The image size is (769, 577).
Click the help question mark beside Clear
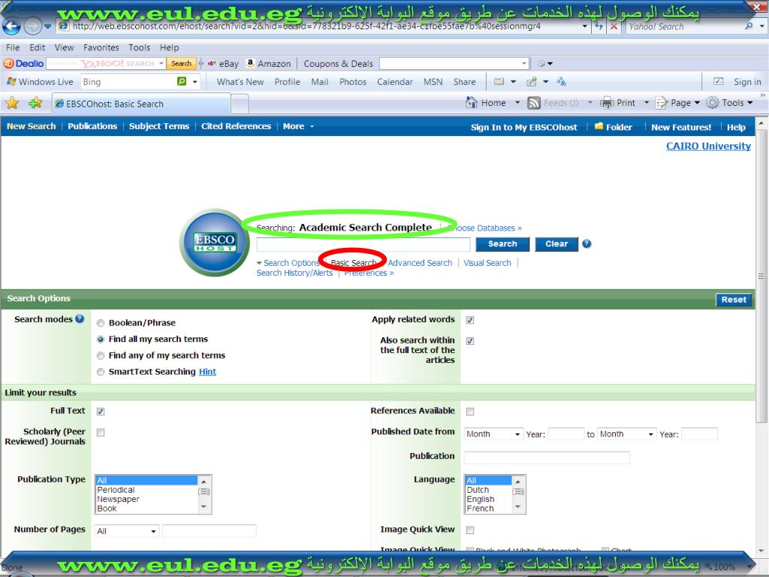(587, 244)
